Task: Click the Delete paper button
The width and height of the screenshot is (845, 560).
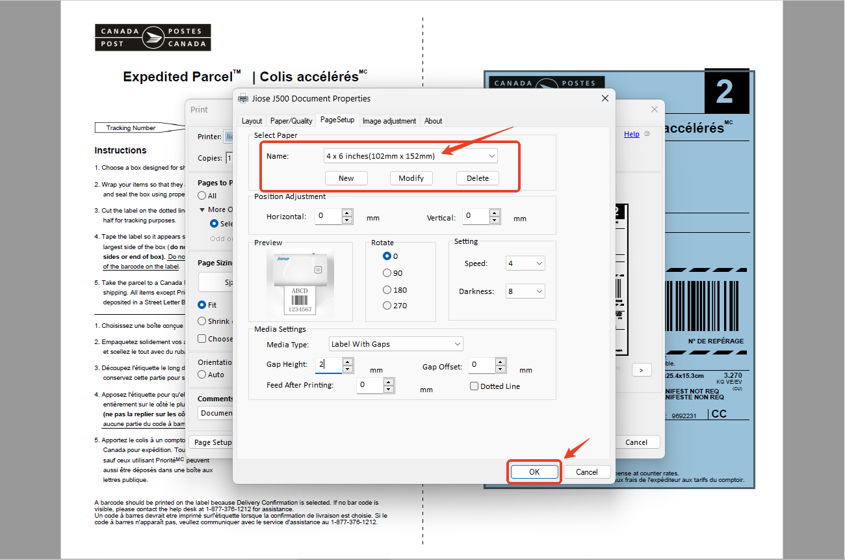Action: pyautogui.click(x=478, y=178)
